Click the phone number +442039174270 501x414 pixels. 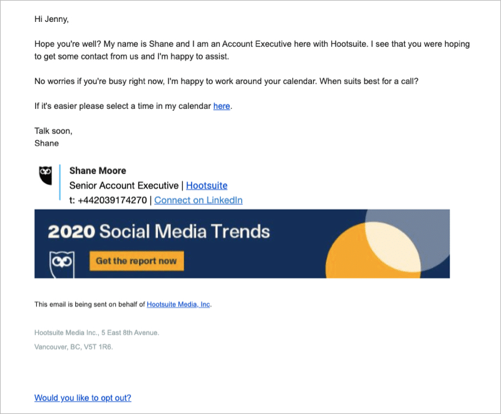pyautogui.click(x=112, y=200)
